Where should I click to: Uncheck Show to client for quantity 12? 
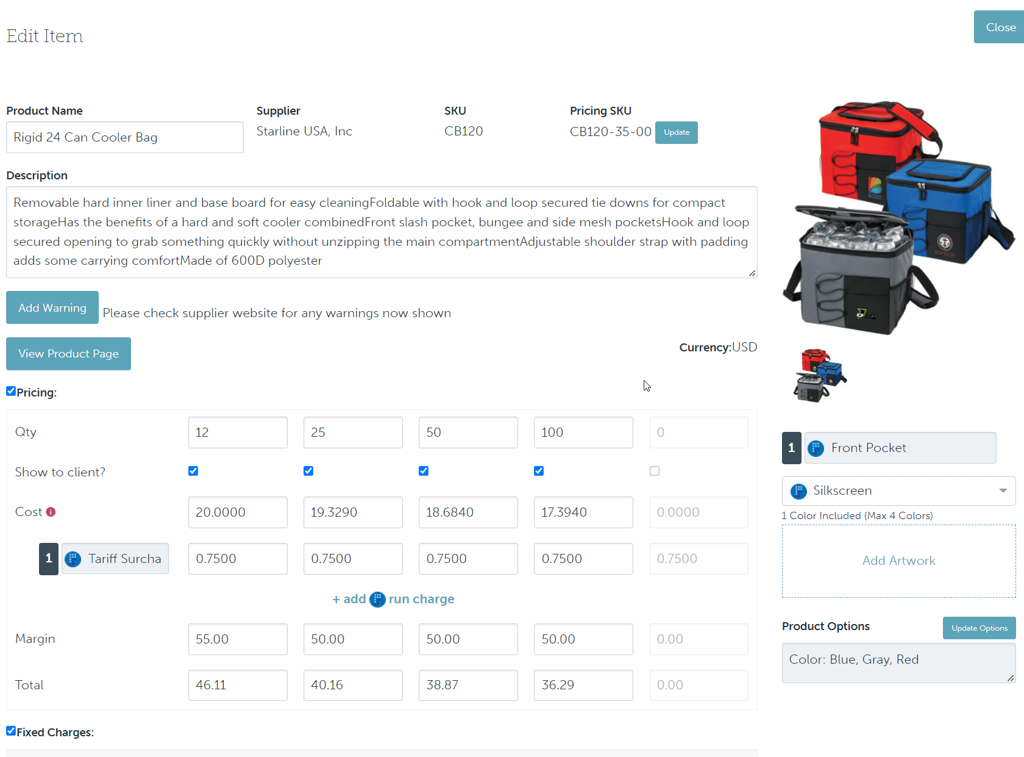[193, 471]
